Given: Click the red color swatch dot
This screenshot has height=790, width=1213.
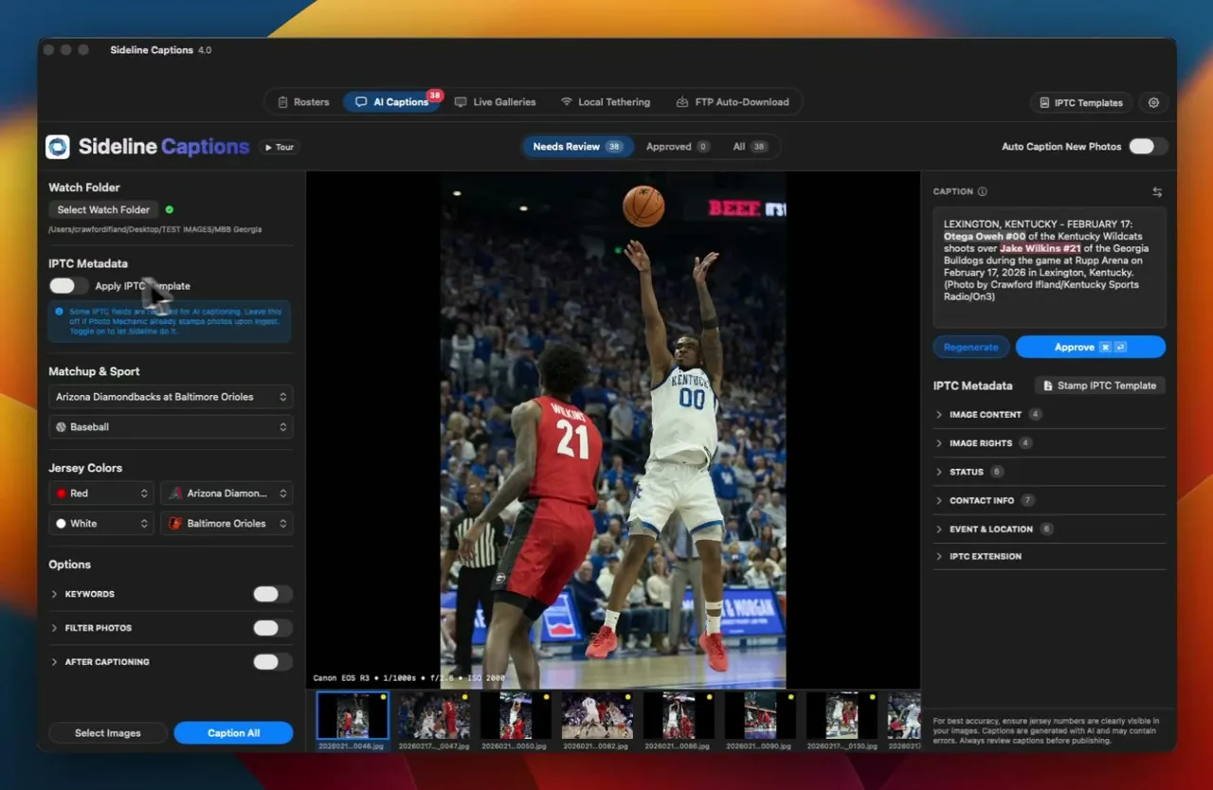Looking at the screenshot, I should [x=61, y=494].
